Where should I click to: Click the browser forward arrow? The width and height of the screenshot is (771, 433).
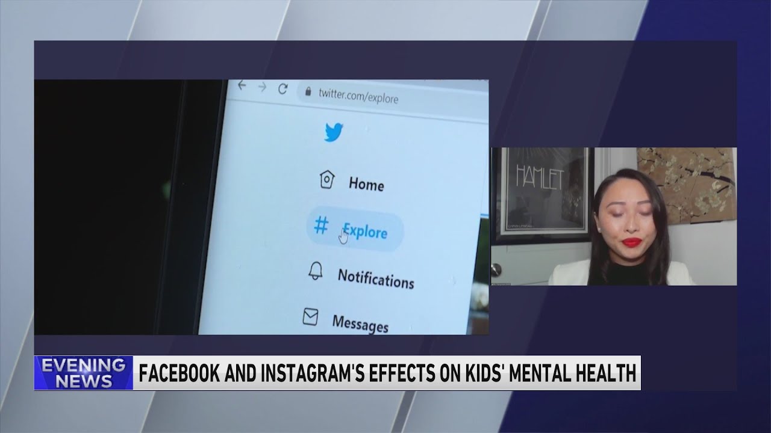tap(262, 87)
